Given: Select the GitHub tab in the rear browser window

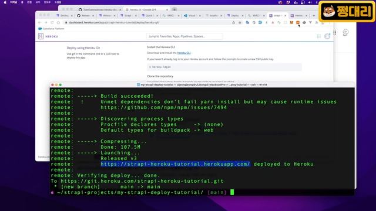Looking at the screenshot, I should (x=100, y=9).
